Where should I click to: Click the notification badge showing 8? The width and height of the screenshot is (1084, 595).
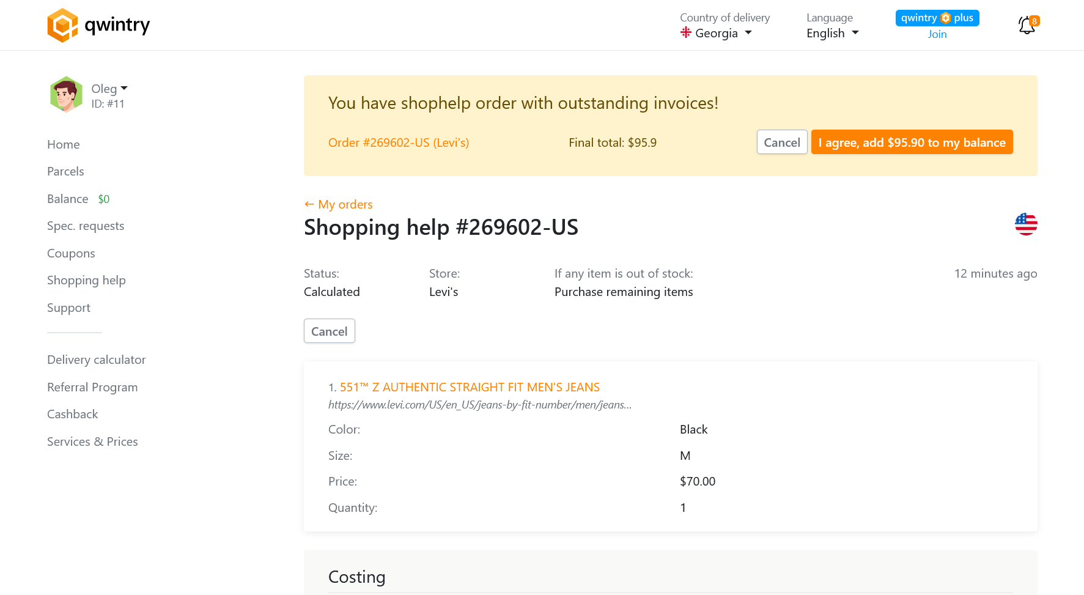coord(1034,21)
